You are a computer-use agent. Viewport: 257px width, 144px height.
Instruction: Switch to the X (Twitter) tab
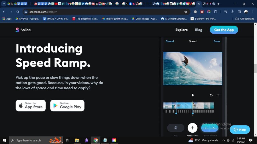(x=12, y=4)
